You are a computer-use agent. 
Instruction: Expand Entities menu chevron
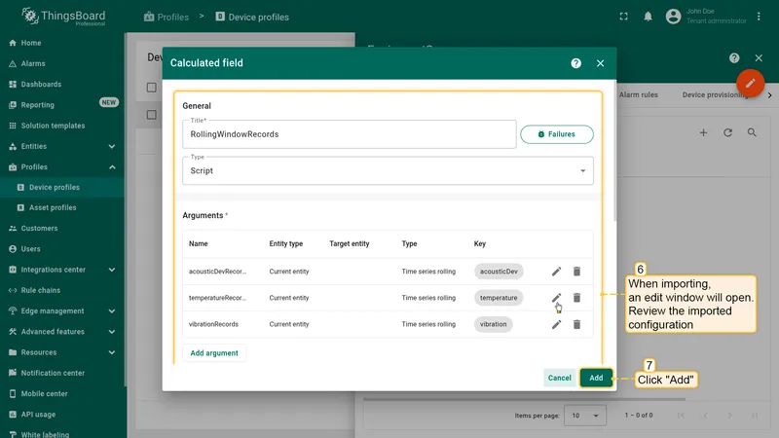(112, 147)
